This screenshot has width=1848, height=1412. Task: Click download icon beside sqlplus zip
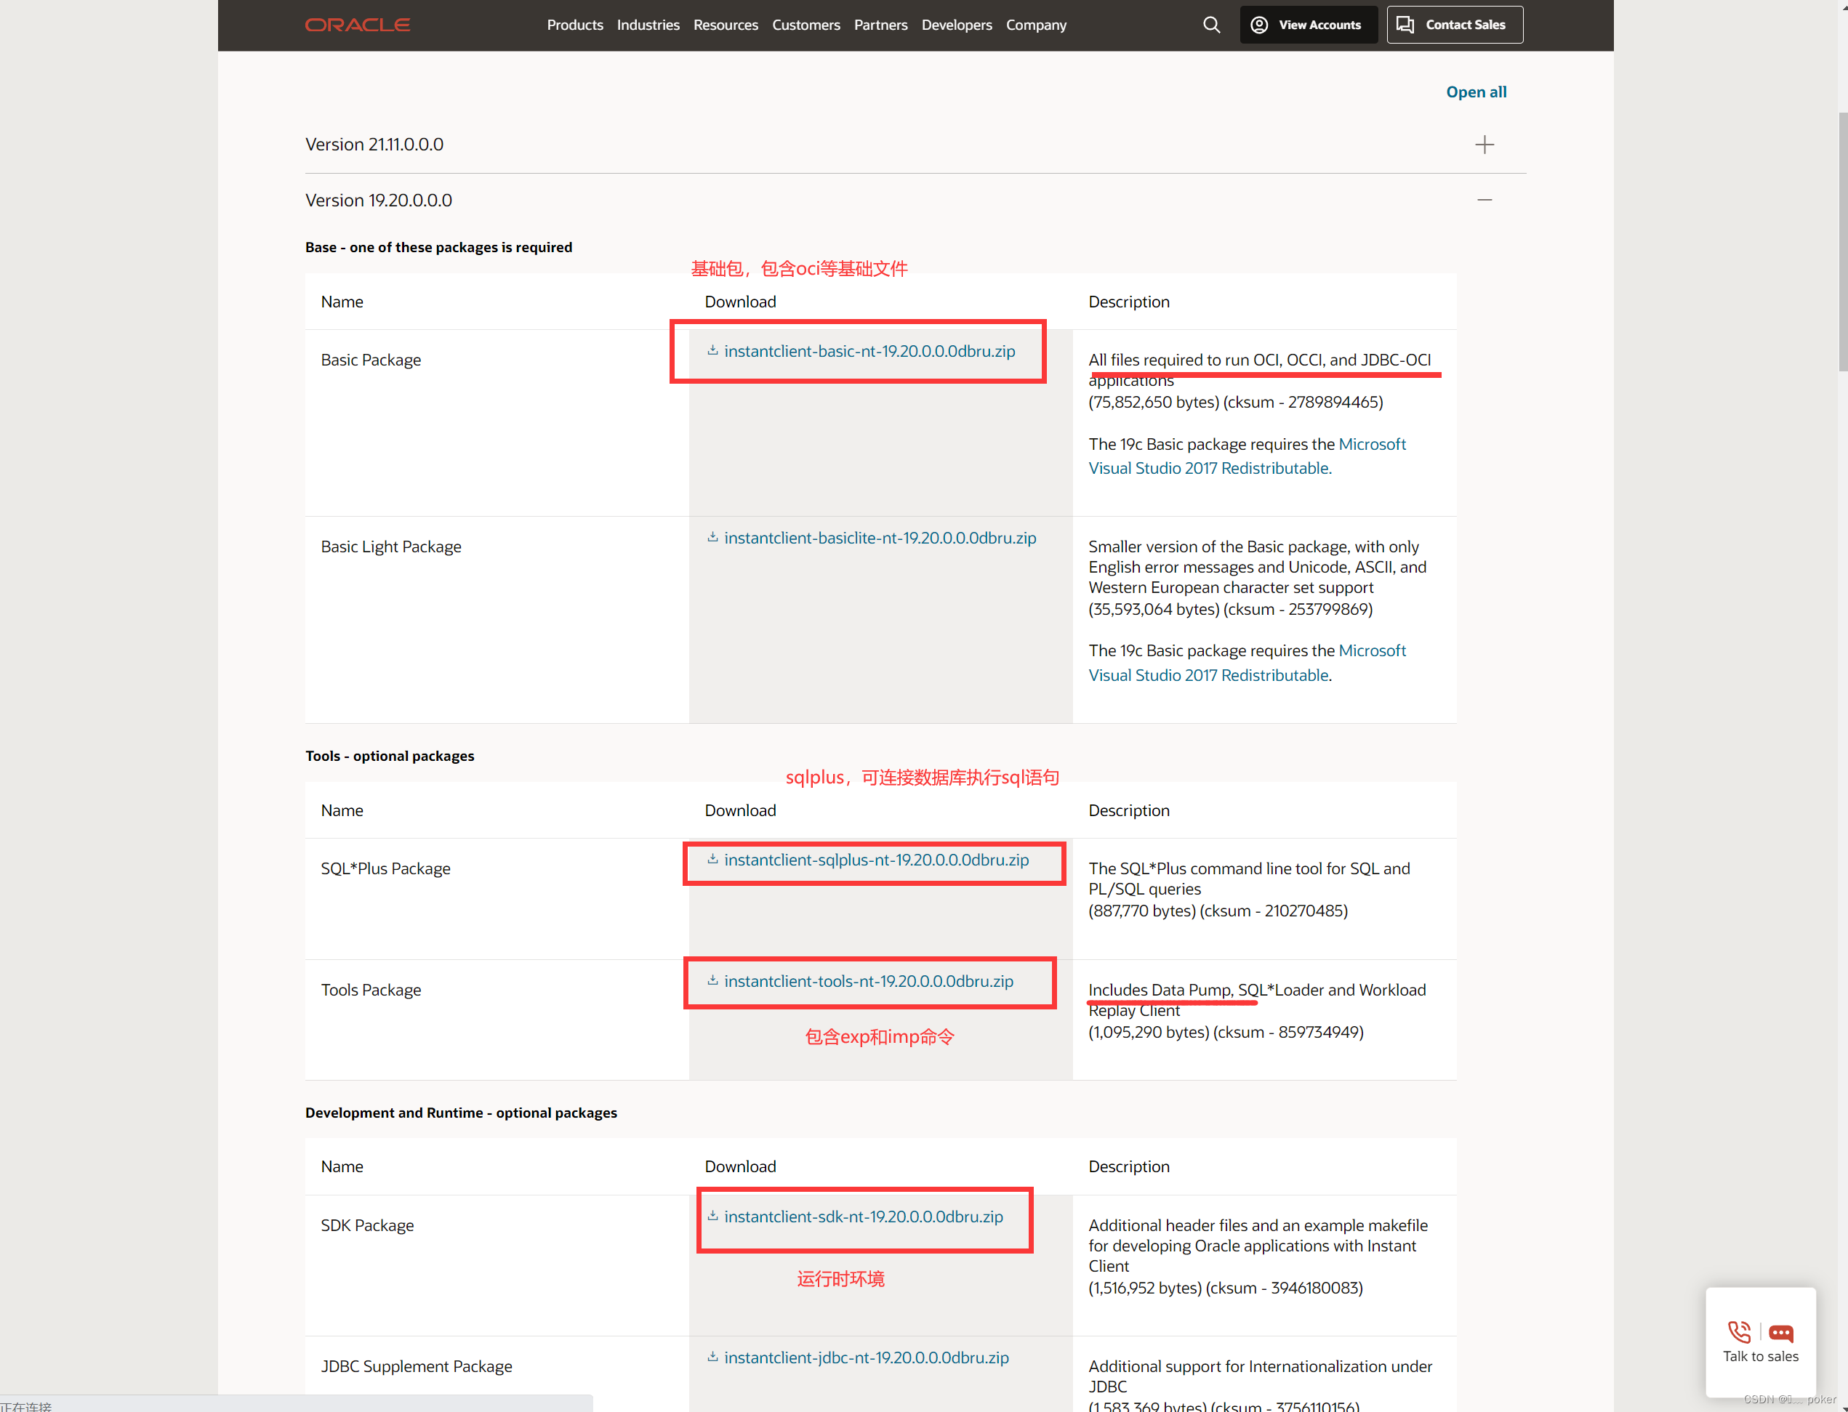(712, 859)
